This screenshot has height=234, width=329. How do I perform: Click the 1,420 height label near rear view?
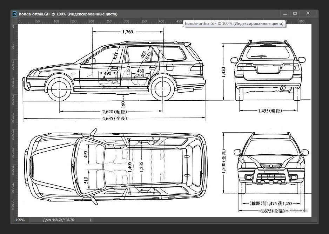(224, 72)
